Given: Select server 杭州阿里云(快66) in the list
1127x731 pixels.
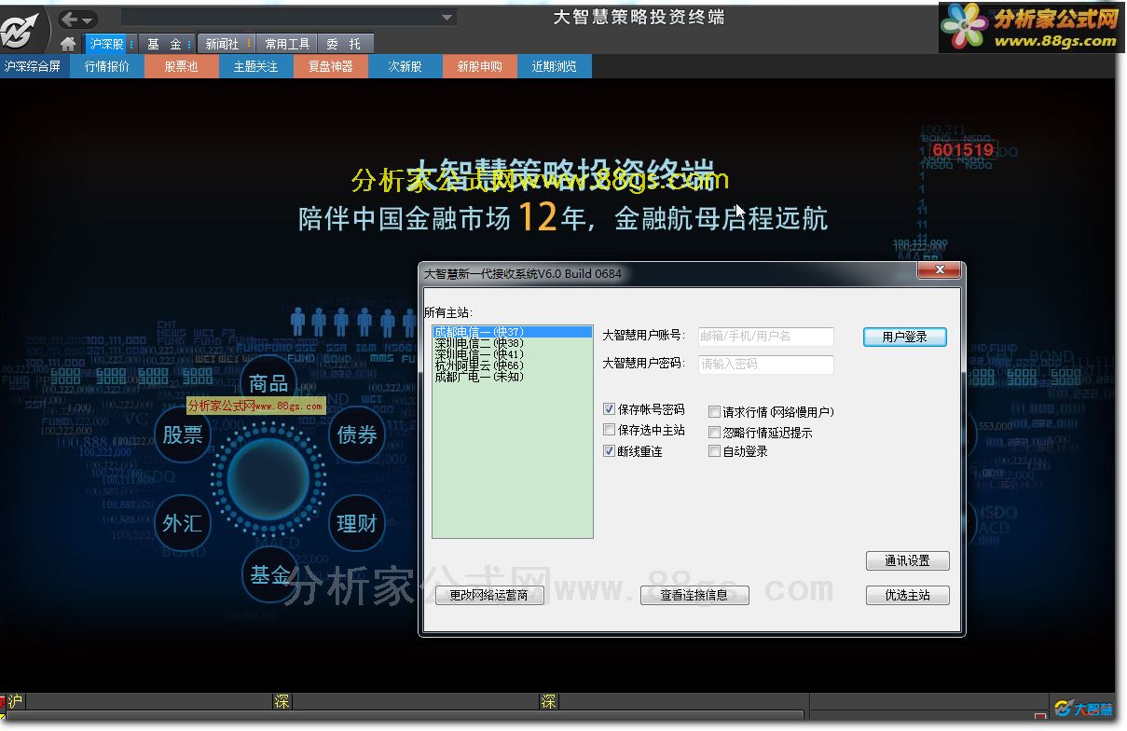Looking at the screenshot, I should pos(512,365).
